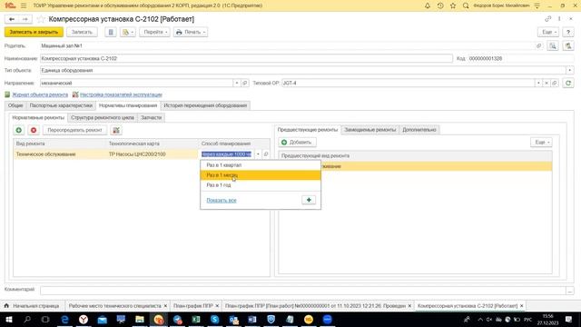Click icon right of Переопределить ремонт

click(x=116, y=130)
